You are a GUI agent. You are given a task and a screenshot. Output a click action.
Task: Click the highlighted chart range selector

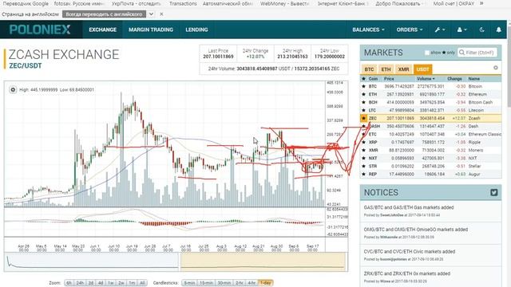(263, 261)
